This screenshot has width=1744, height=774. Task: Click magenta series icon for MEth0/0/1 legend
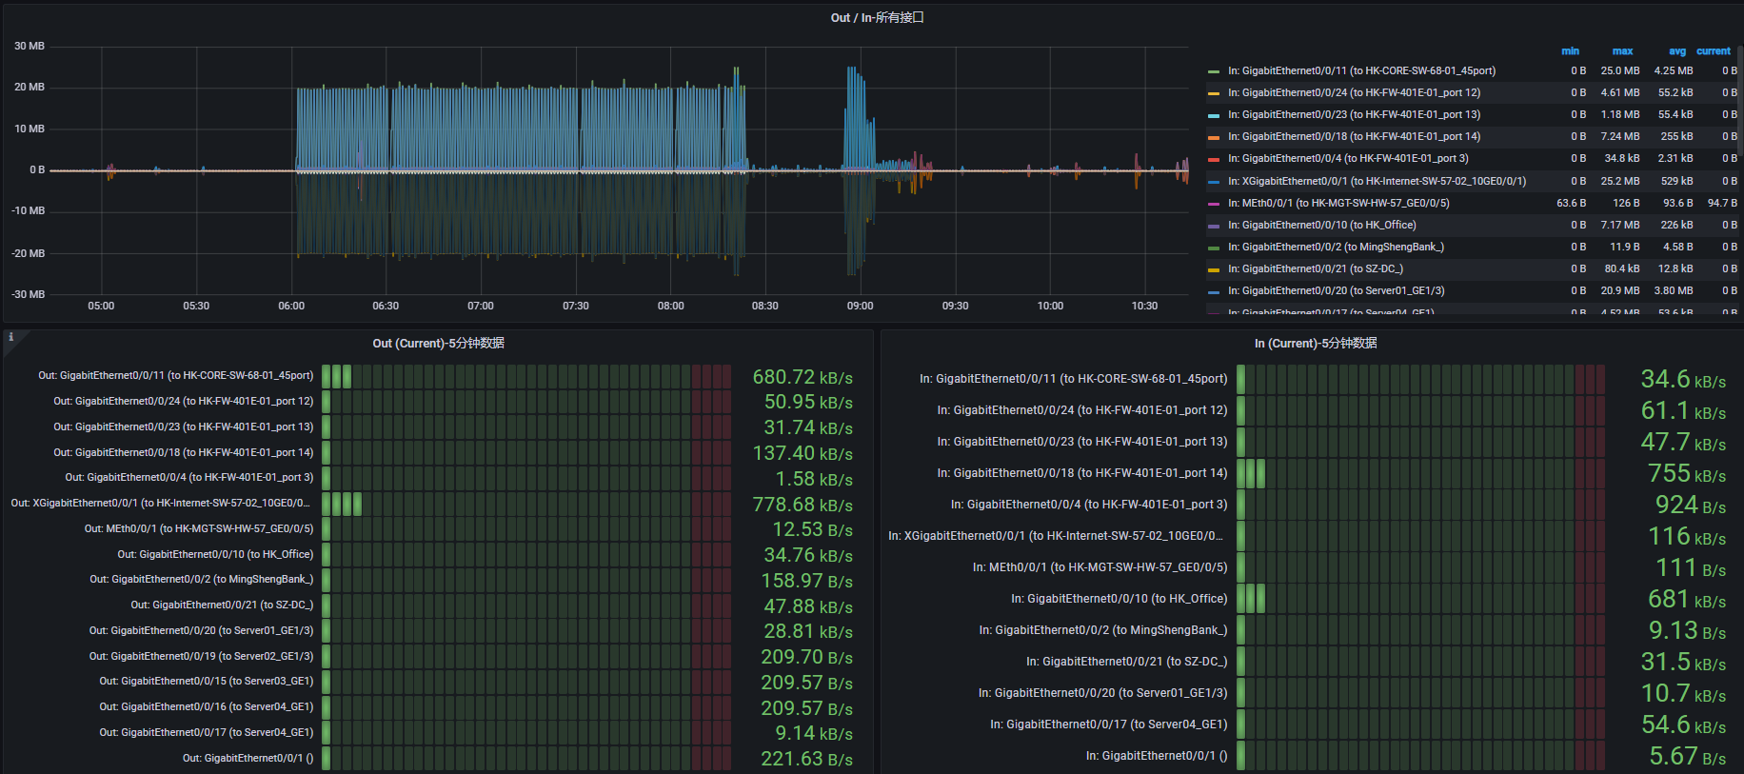tap(1213, 204)
